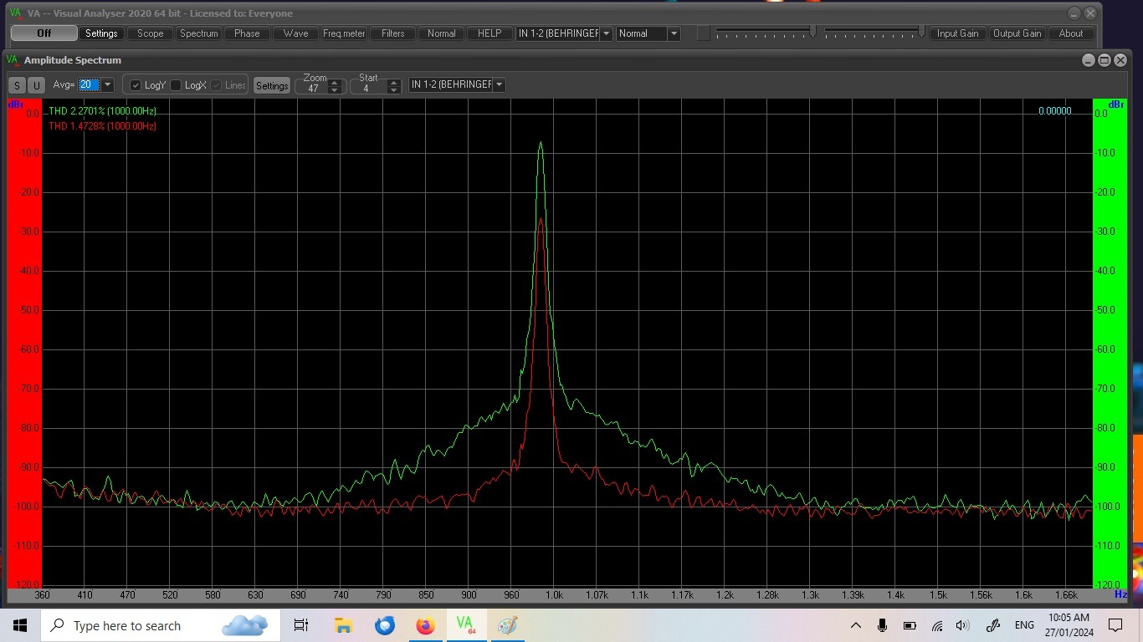Toggle the LogY checkbox

tap(136, 85)
